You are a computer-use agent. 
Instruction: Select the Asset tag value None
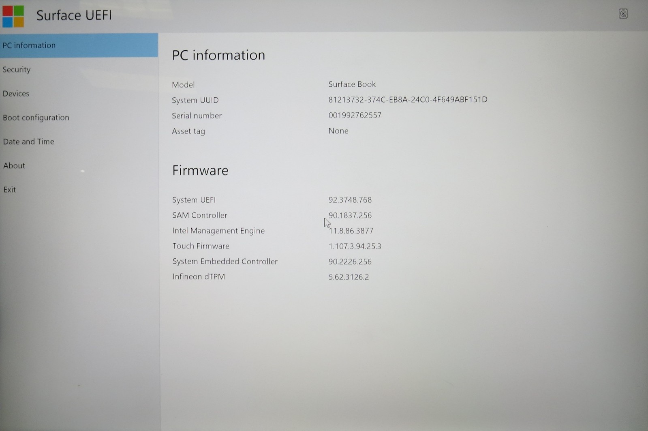point(338,131)
